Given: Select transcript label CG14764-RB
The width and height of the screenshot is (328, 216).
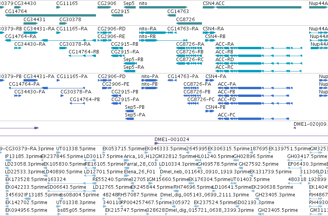Looking at the screenshot, I should point(84,52).
